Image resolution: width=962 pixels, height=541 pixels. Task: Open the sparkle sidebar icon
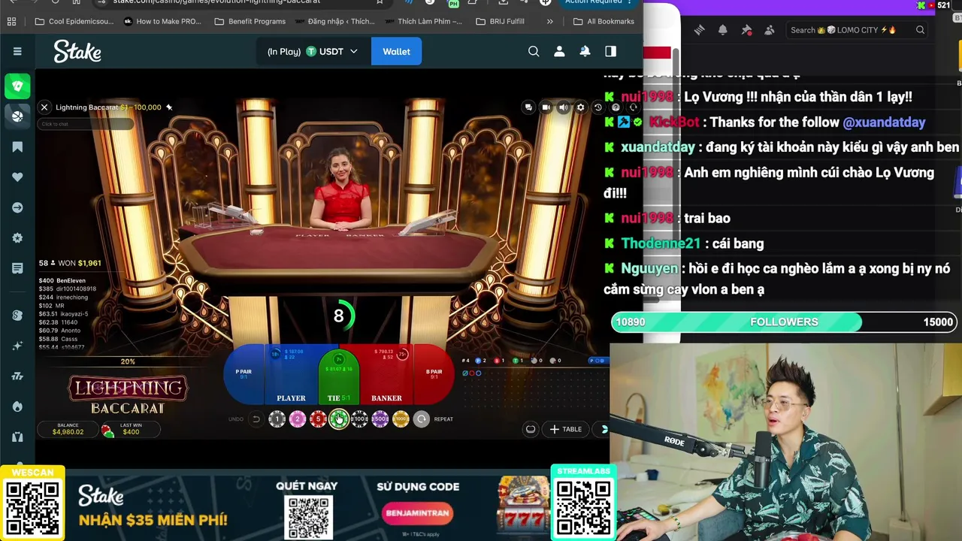(17, 346)
